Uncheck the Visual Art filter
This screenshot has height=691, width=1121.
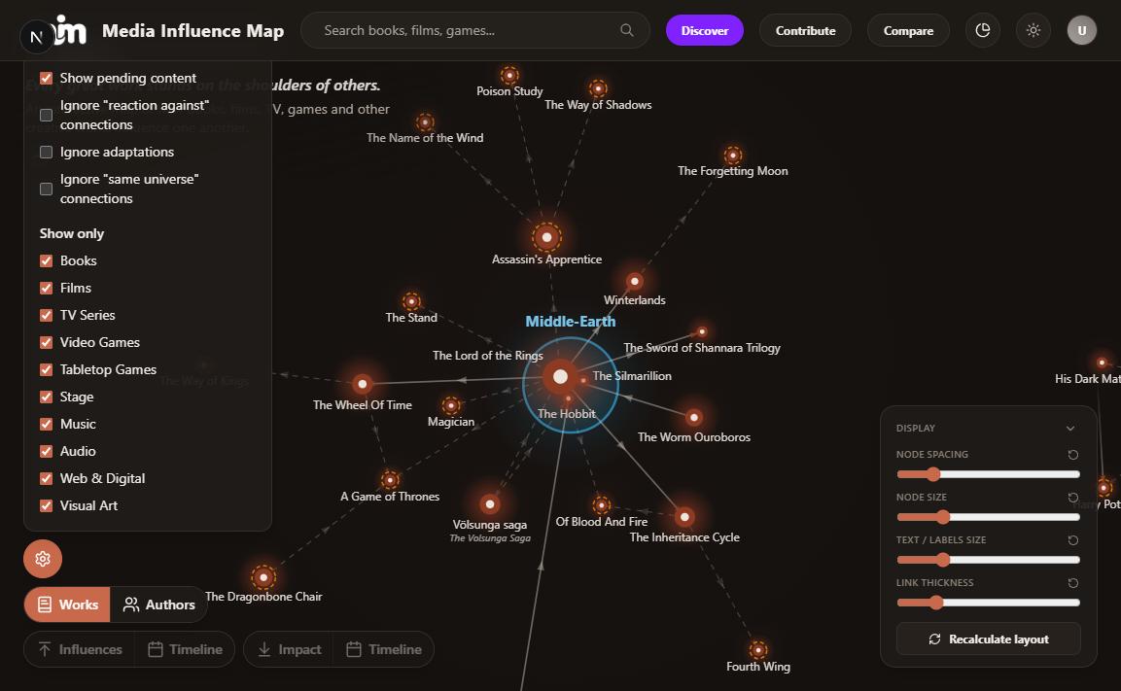pos(47,505)
